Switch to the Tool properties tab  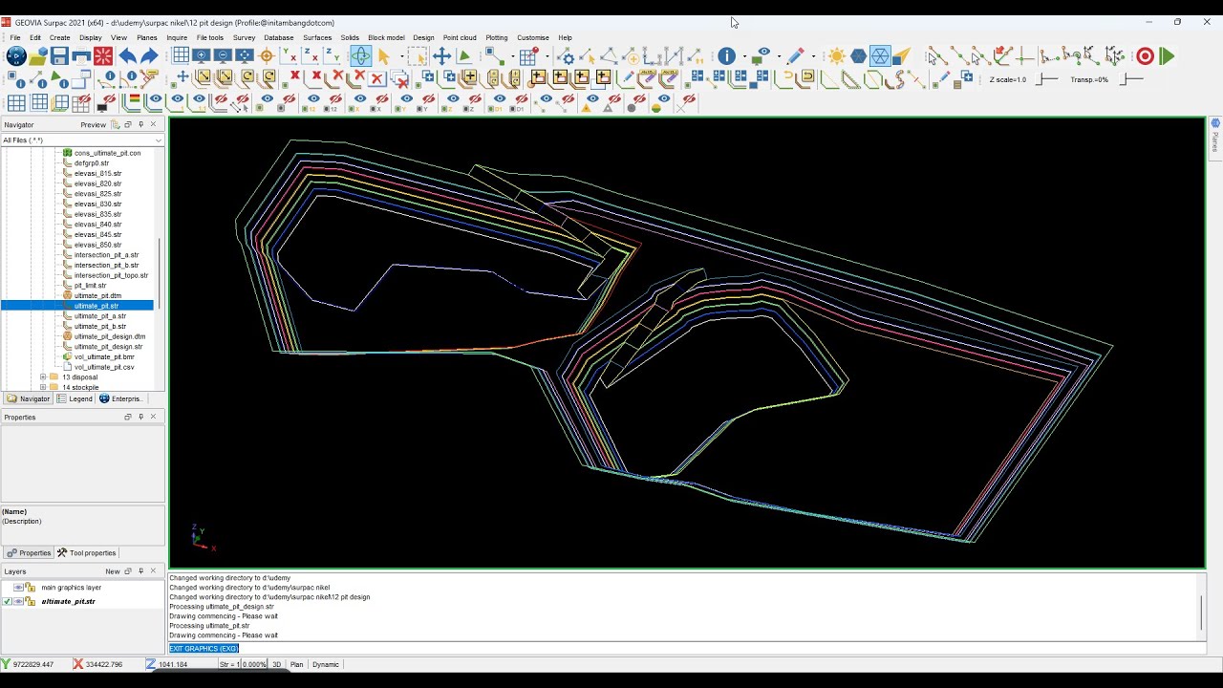click(x=86, y=552)
